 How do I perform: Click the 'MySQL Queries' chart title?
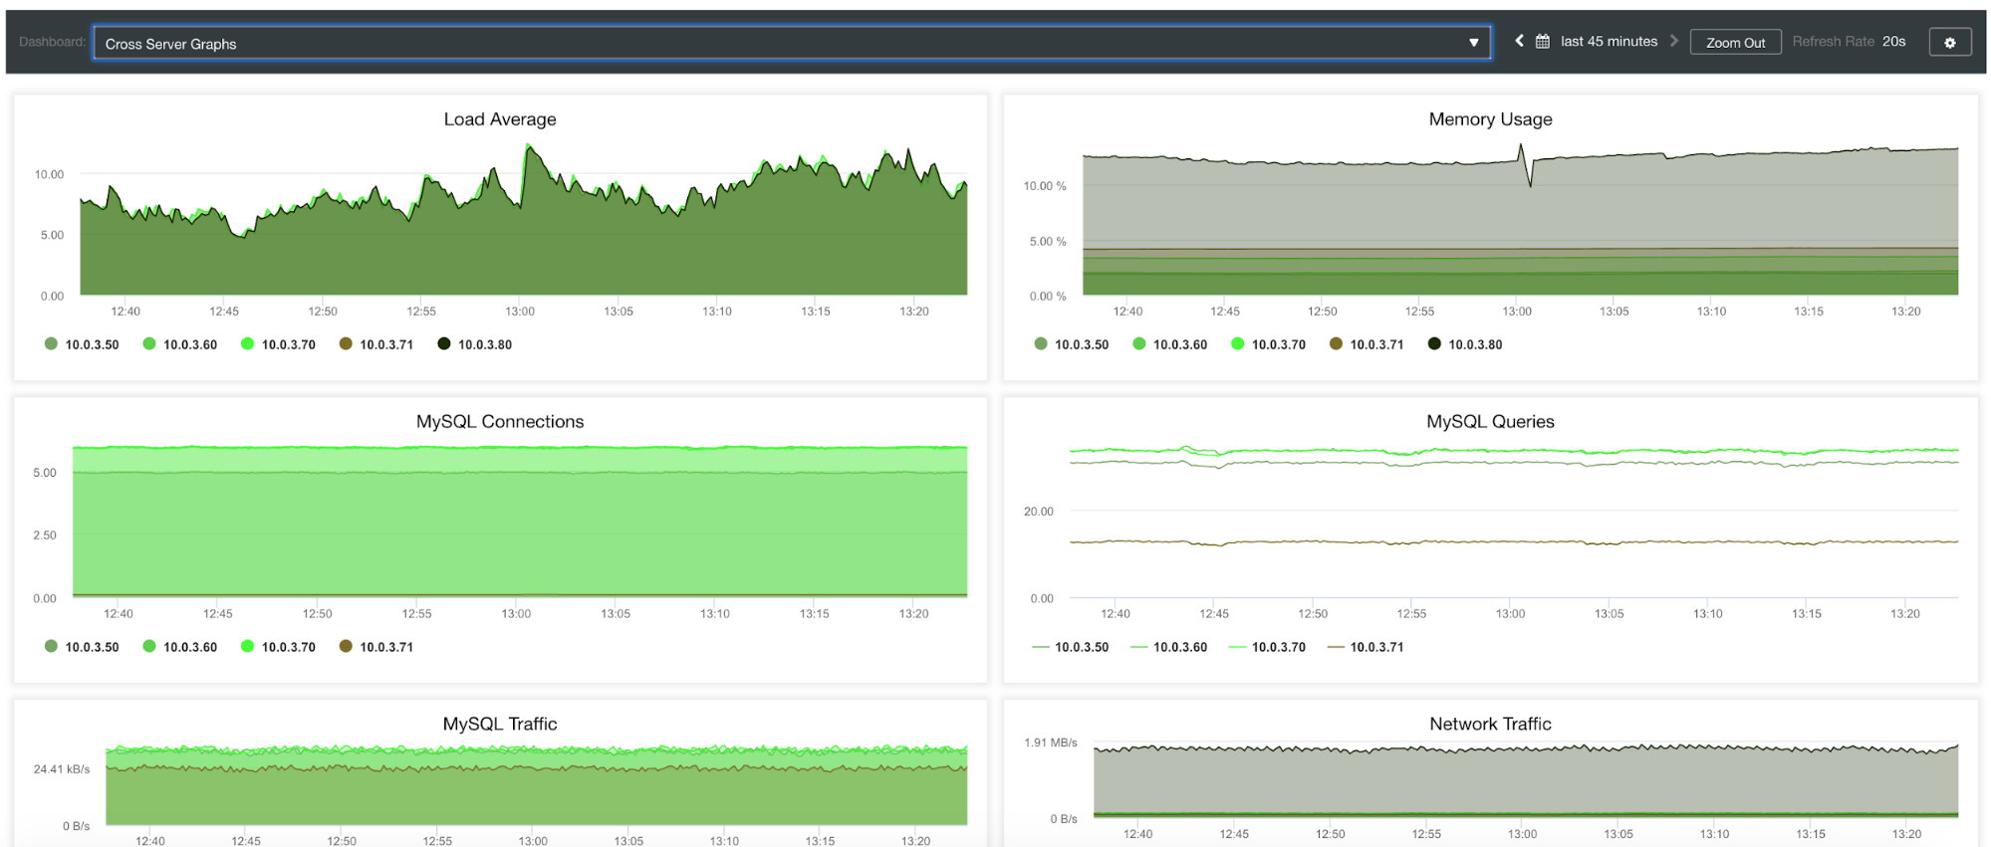click(x=1490, y=422)
